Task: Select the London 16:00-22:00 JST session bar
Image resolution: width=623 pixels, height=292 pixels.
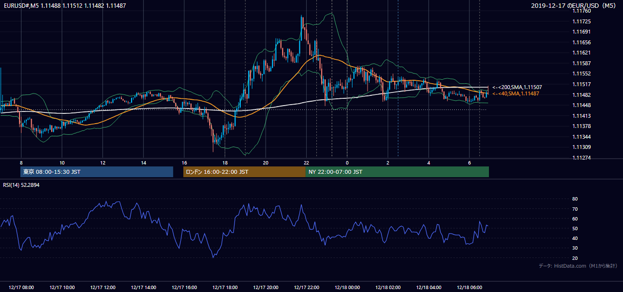Action: coord(244,172)
